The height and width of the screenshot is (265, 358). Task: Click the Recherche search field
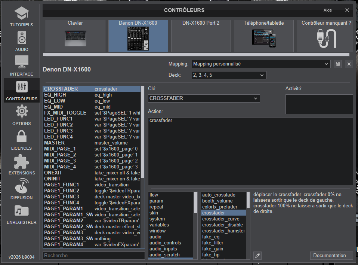[x=93, y=256]
